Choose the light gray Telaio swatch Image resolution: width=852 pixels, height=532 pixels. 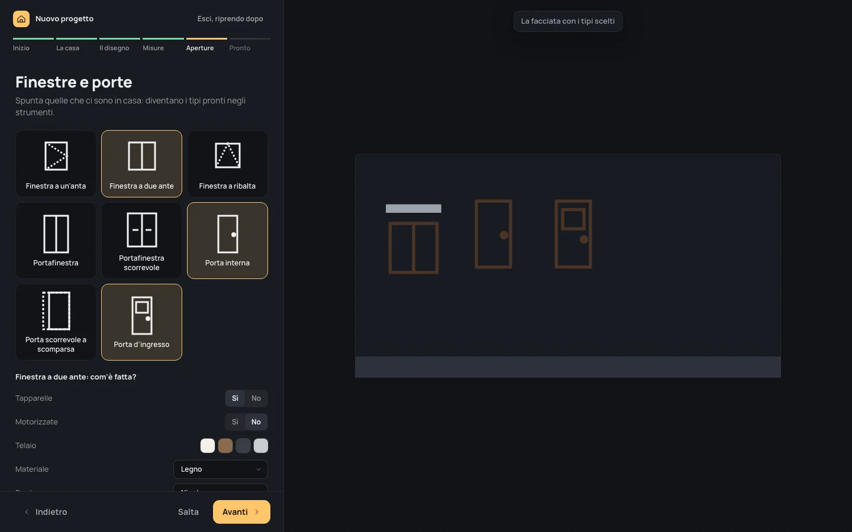pyautogui.click(x=261, y=446)
